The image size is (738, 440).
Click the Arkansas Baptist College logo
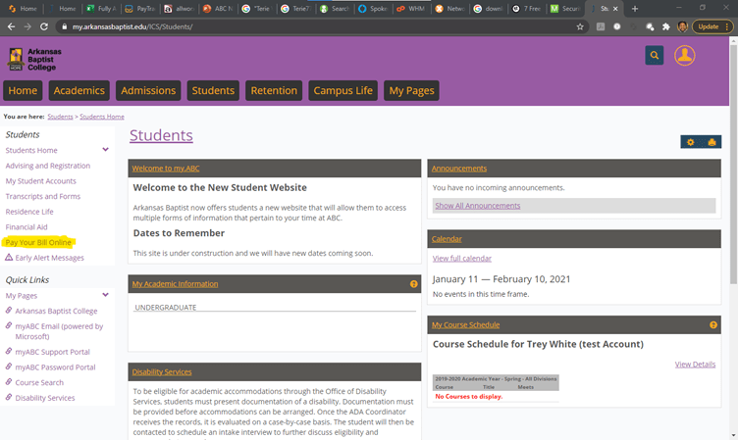(33, 59)
